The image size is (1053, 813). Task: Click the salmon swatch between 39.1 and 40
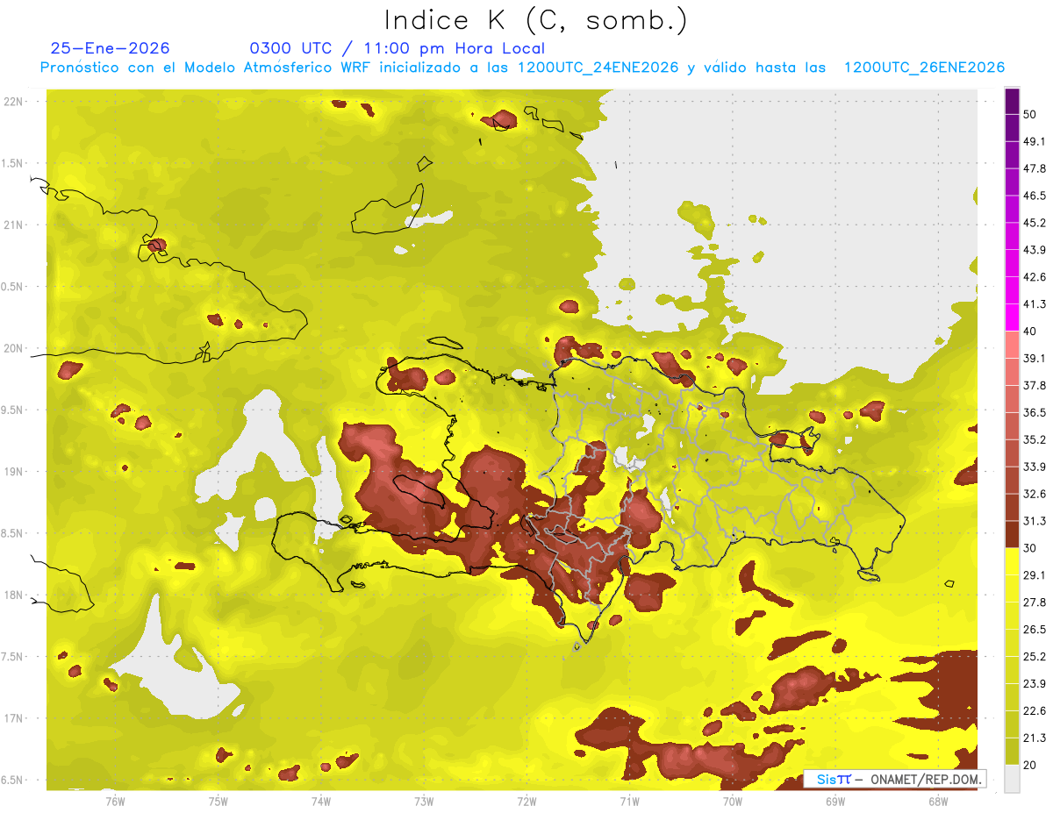pyautogui.click(x=1012, y=345)
